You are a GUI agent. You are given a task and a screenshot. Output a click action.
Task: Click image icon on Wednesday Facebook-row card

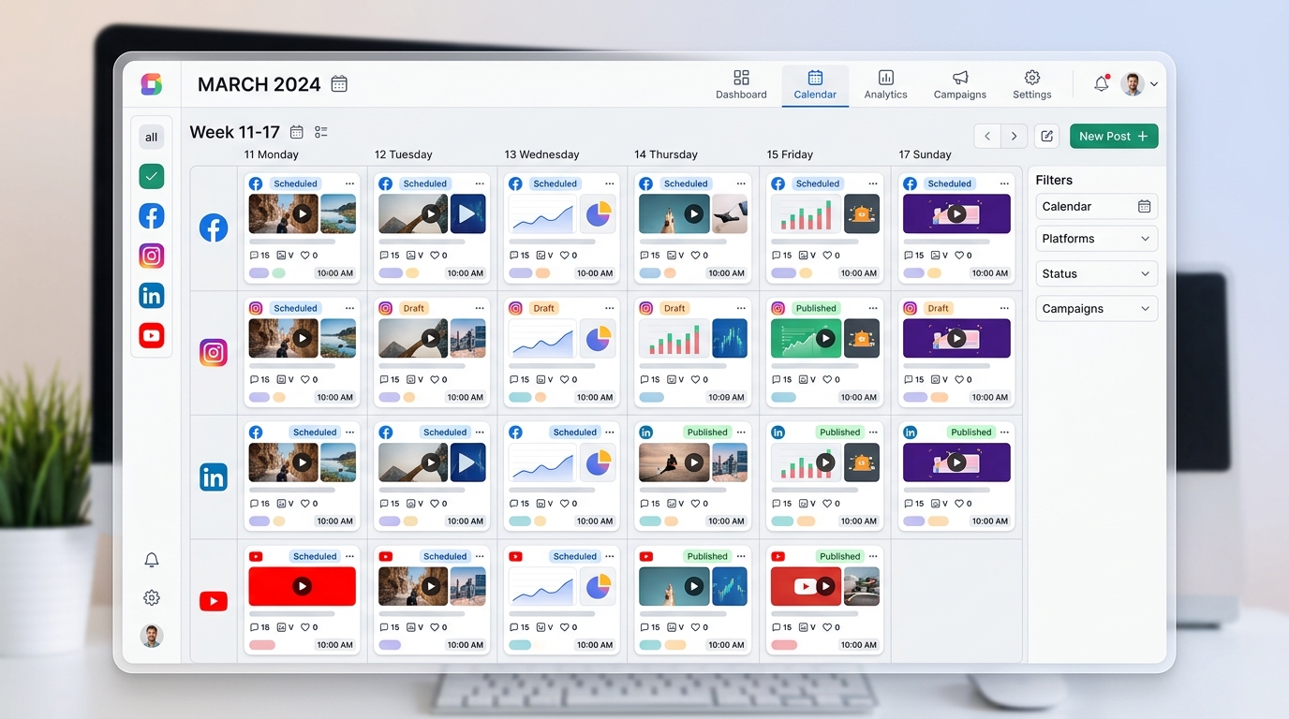click(x=541, y=255)
